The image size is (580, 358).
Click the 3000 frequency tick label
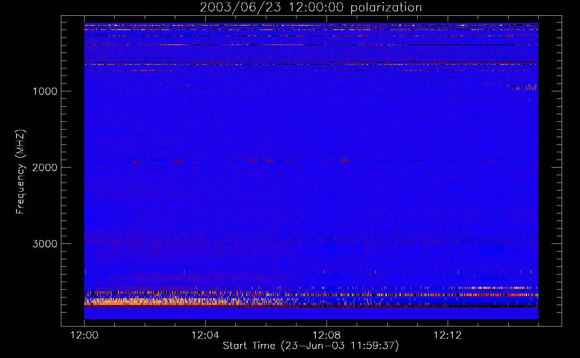[x=45, y=244]
